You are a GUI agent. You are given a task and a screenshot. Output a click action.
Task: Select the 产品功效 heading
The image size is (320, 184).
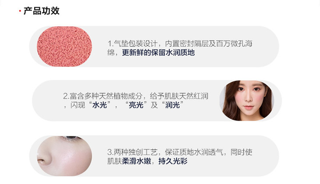(x=42, y=11)
